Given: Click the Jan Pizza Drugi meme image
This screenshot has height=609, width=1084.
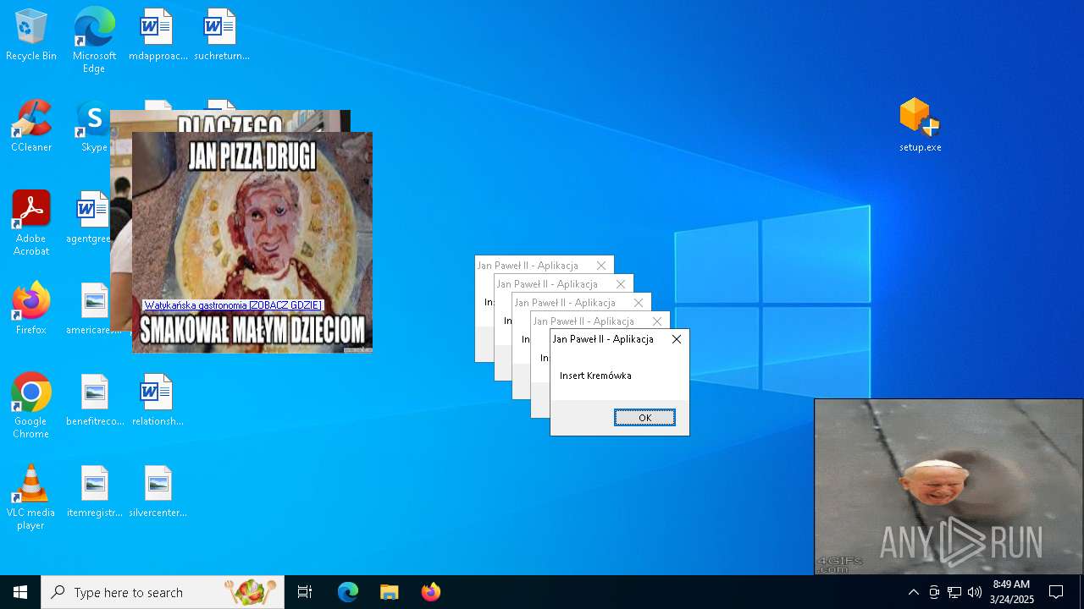Looking at the screenshot, I should click(x=252, y=242).
